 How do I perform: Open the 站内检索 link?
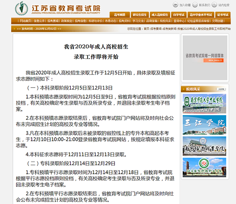point(224,5)
